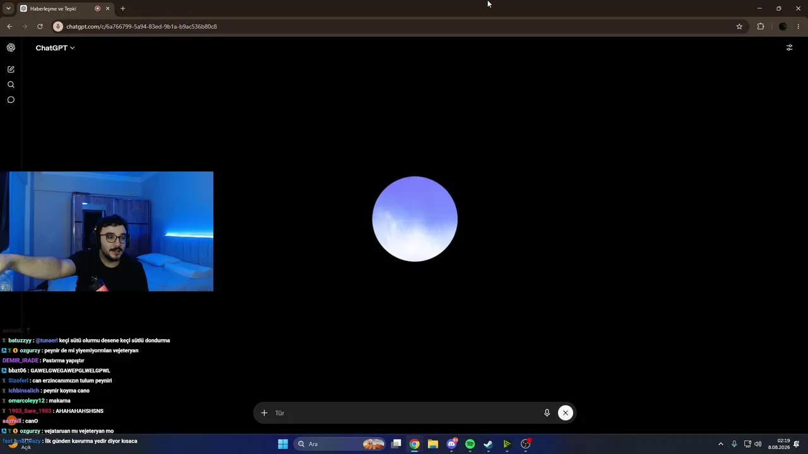Viewport: 808px width, 454px height.
Task: Click chat username Sizoferi
Action: tap(18, 381)
